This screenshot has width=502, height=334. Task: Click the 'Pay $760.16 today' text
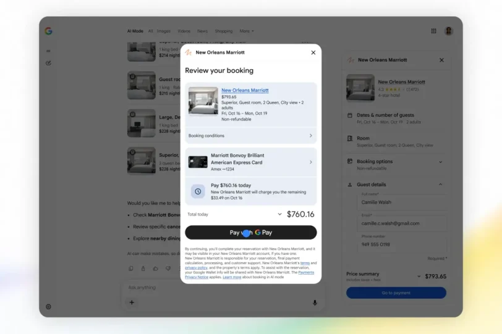pos(231,185)
